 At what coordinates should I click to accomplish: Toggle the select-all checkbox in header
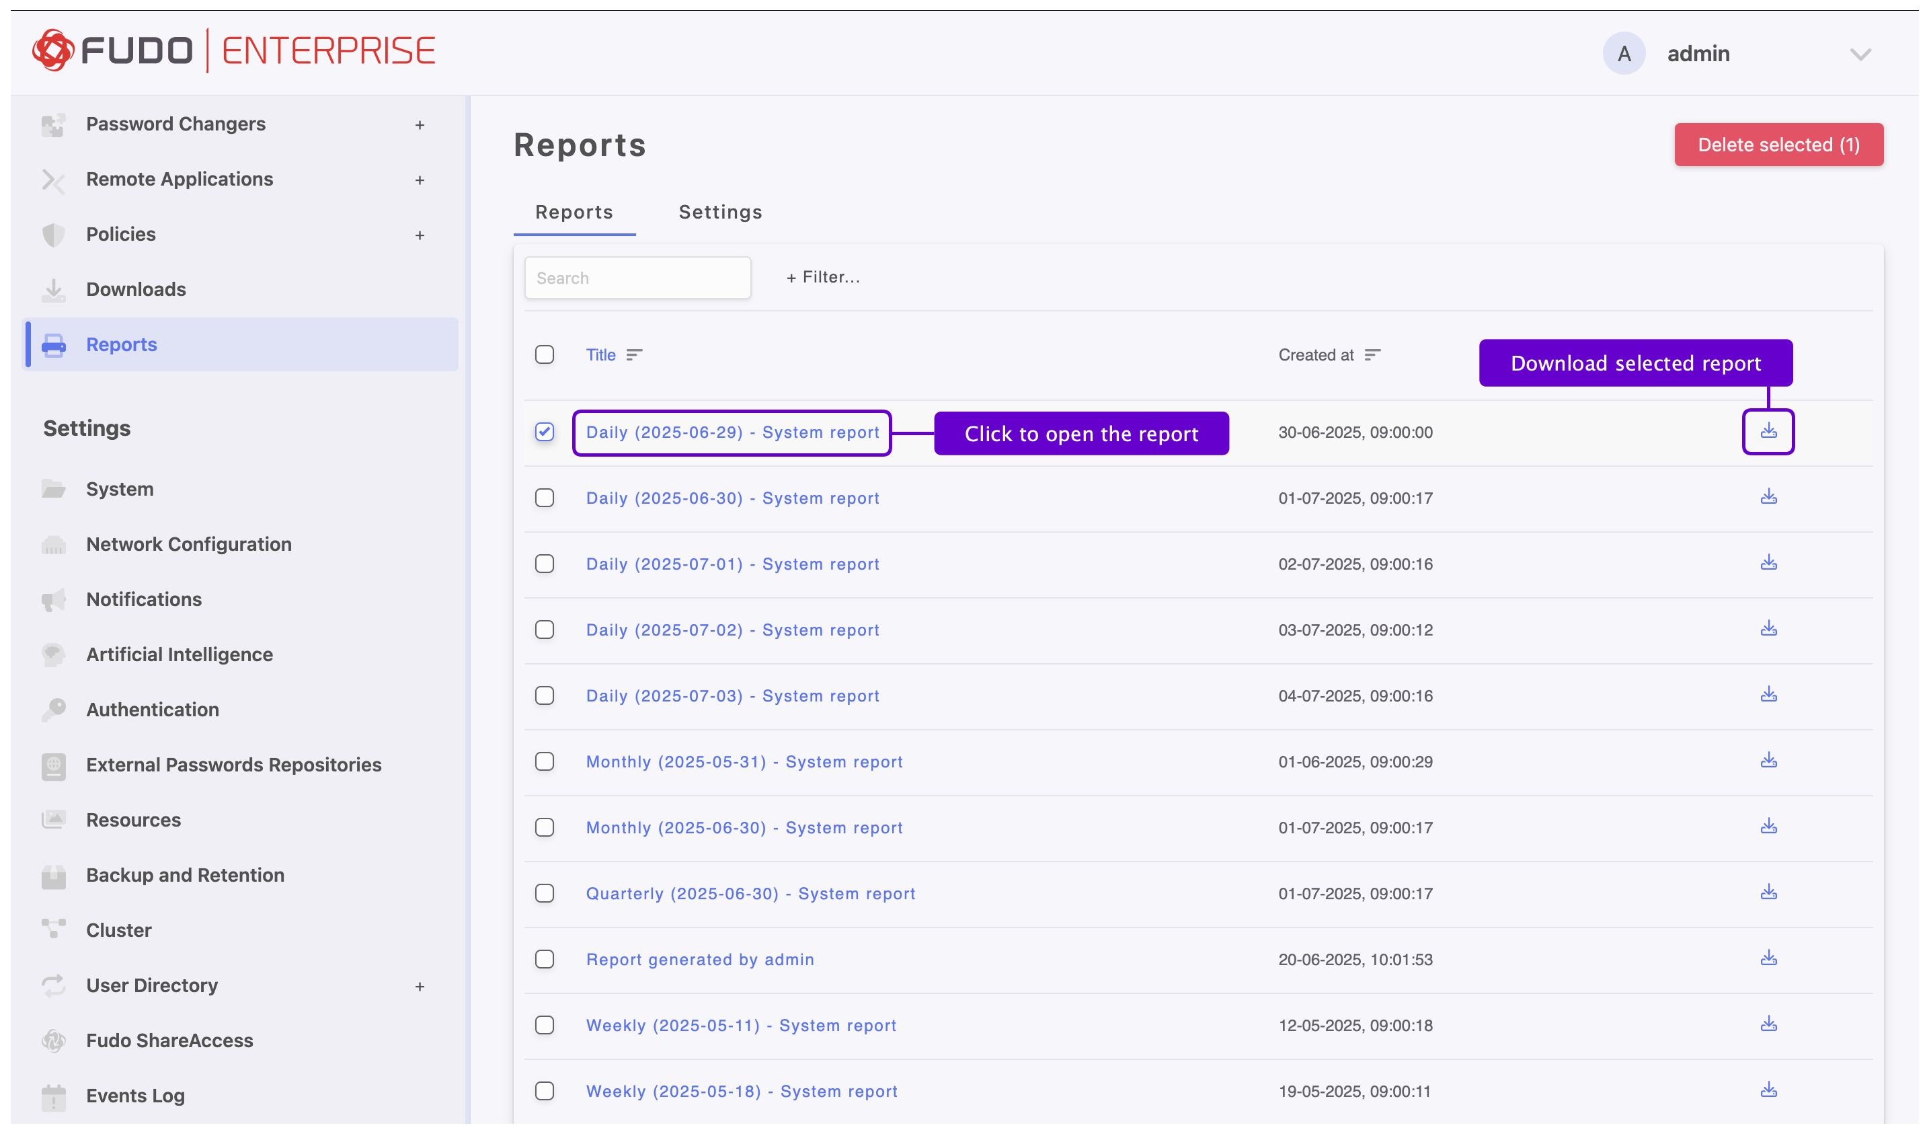point(545,355)
